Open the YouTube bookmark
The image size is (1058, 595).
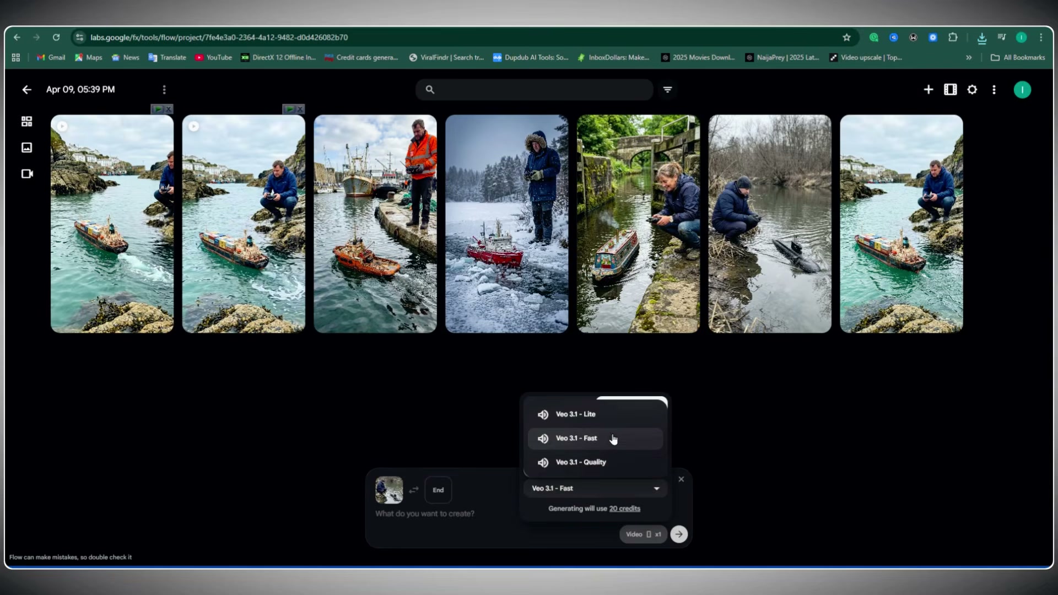(213, 57)
